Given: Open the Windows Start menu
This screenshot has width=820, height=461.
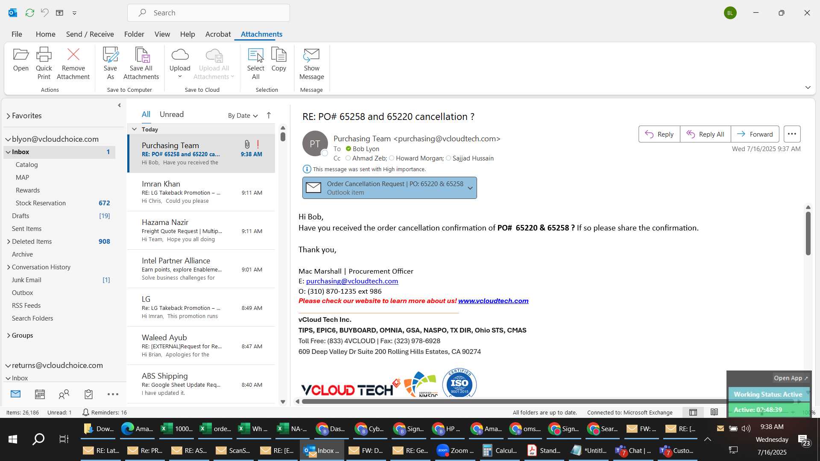Looking at the screenshot, I should click(13, 439).
